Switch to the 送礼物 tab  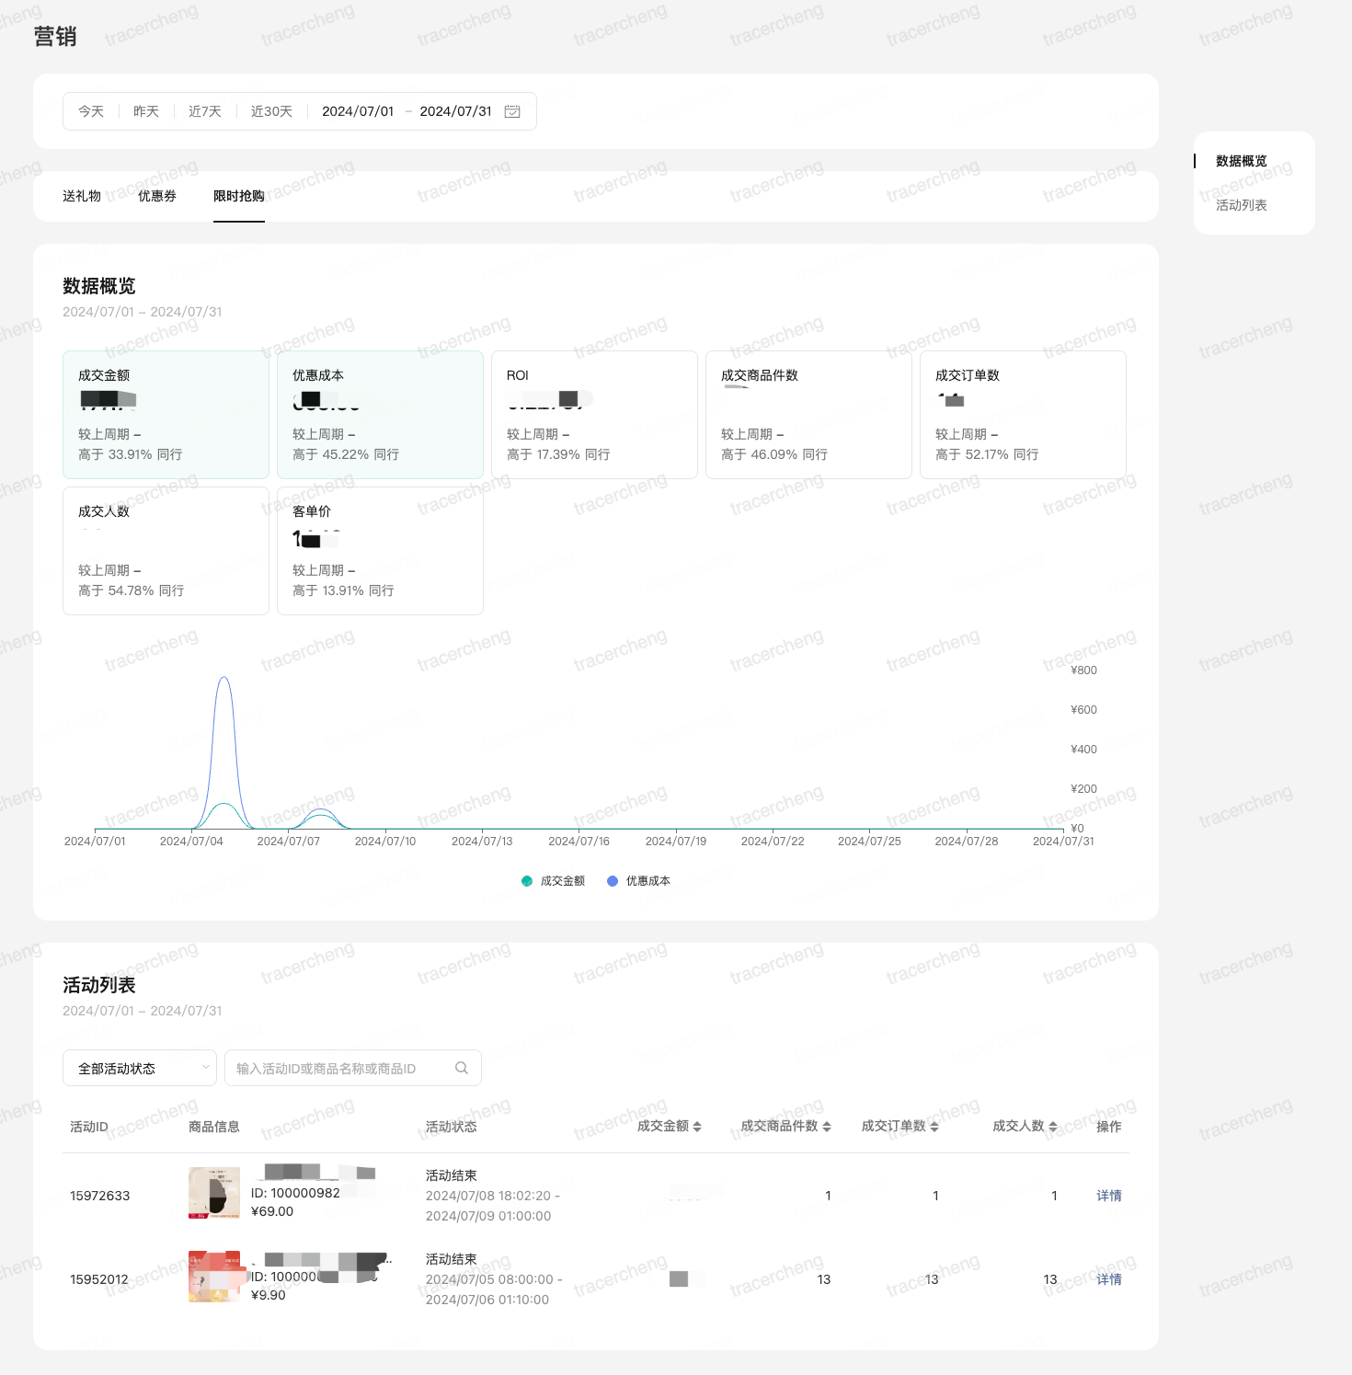pos(82,196)
